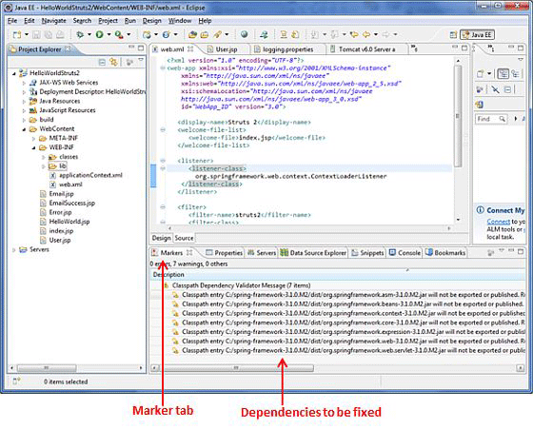Maximize the editor area
Viewport: 533px width, 429px height.
(x=464, y=49)
